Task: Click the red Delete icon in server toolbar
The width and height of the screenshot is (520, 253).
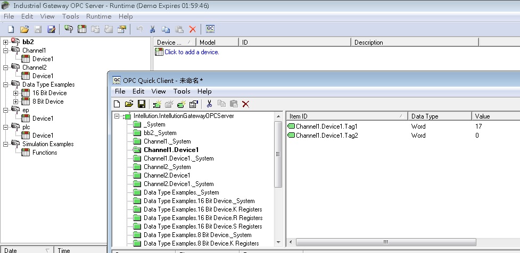Action: tap(193, 29)
